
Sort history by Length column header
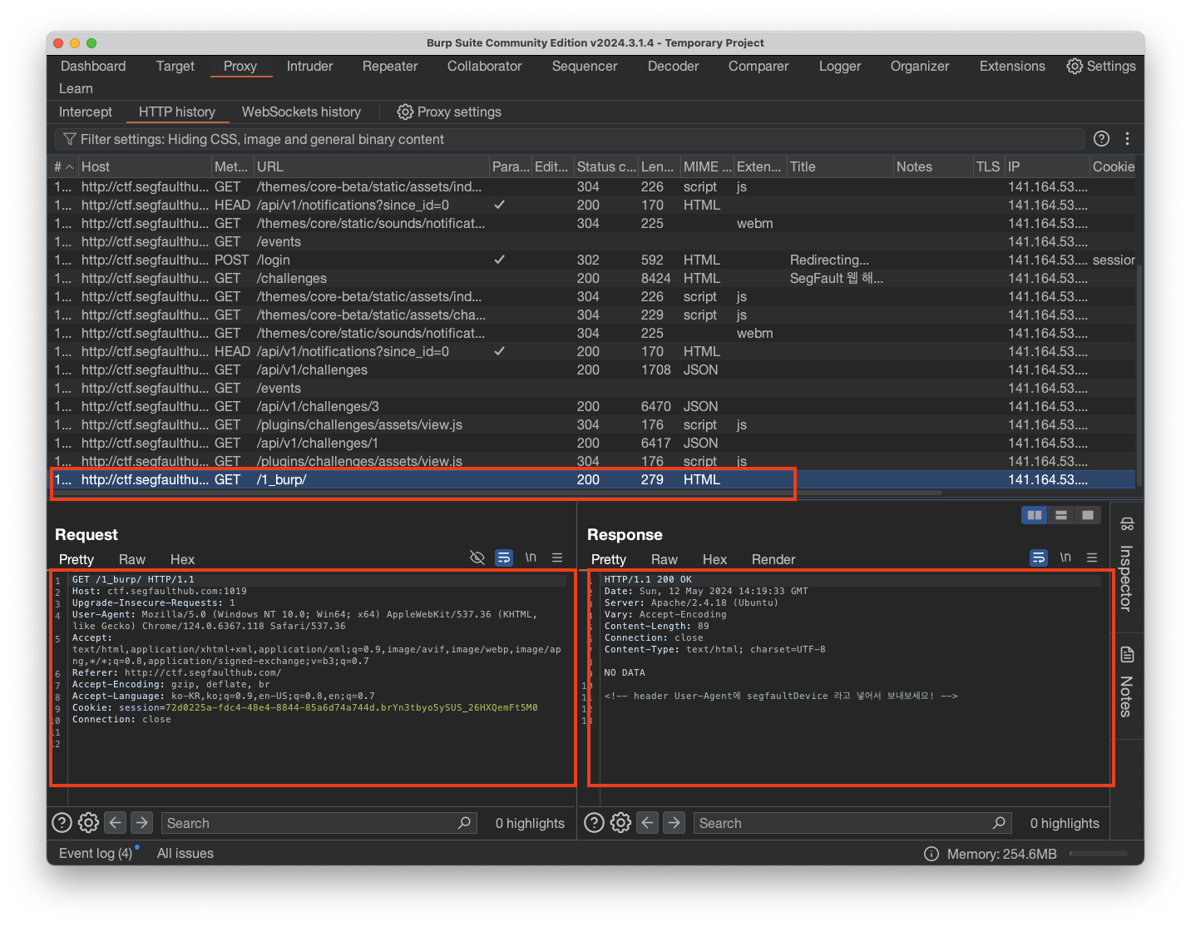(x=658, y=166)
